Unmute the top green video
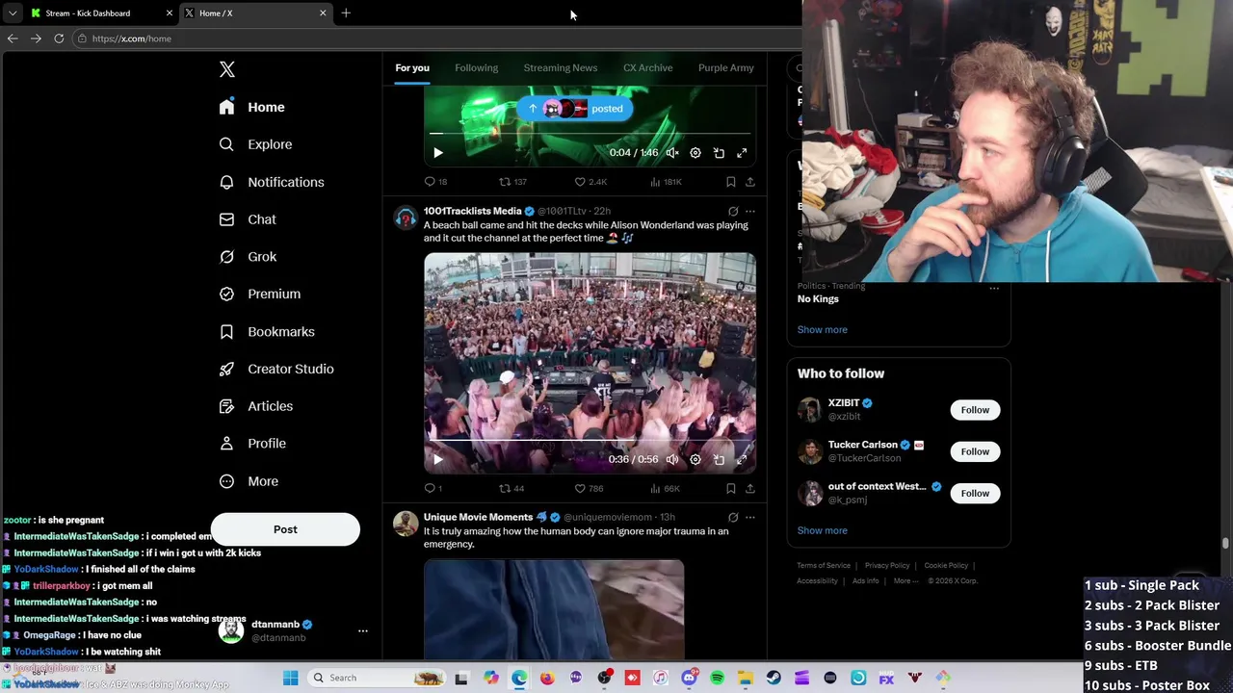The width and height of the screenshot is (1233, 693). tap(672, 153)
